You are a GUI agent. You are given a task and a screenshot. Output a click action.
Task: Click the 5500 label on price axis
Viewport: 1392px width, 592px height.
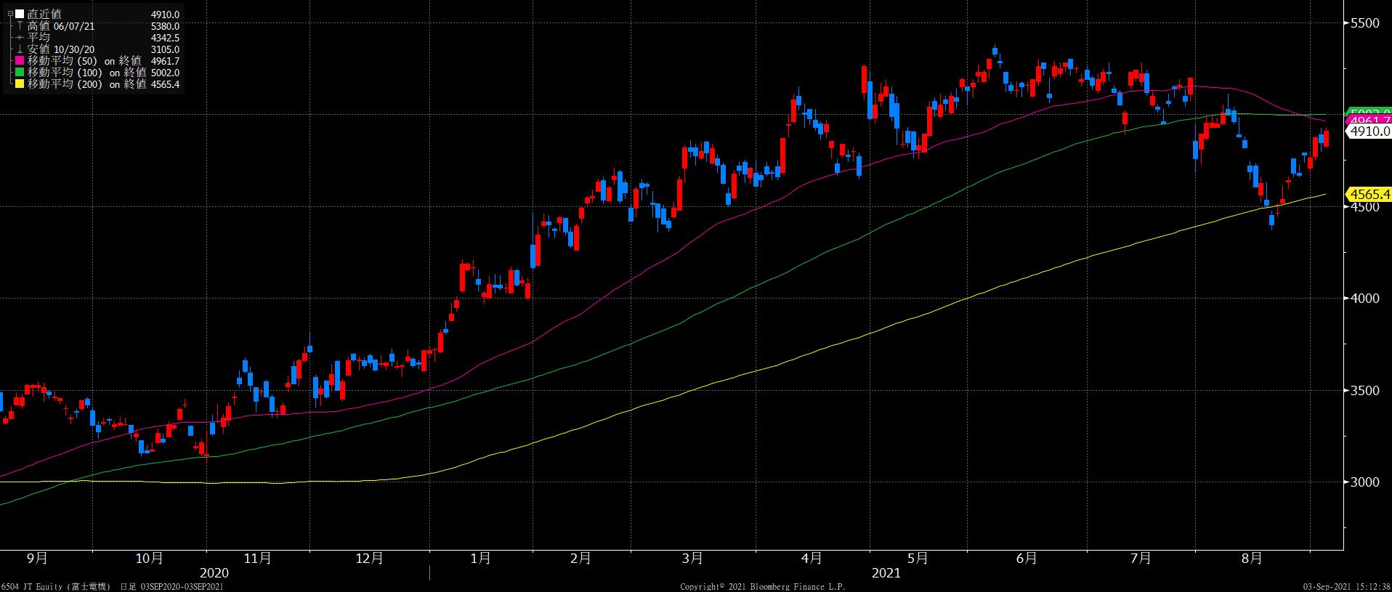tap(1364, 23)
